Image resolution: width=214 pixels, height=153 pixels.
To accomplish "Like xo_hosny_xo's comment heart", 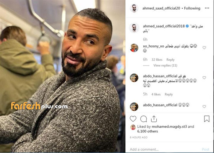I will 204,48.
